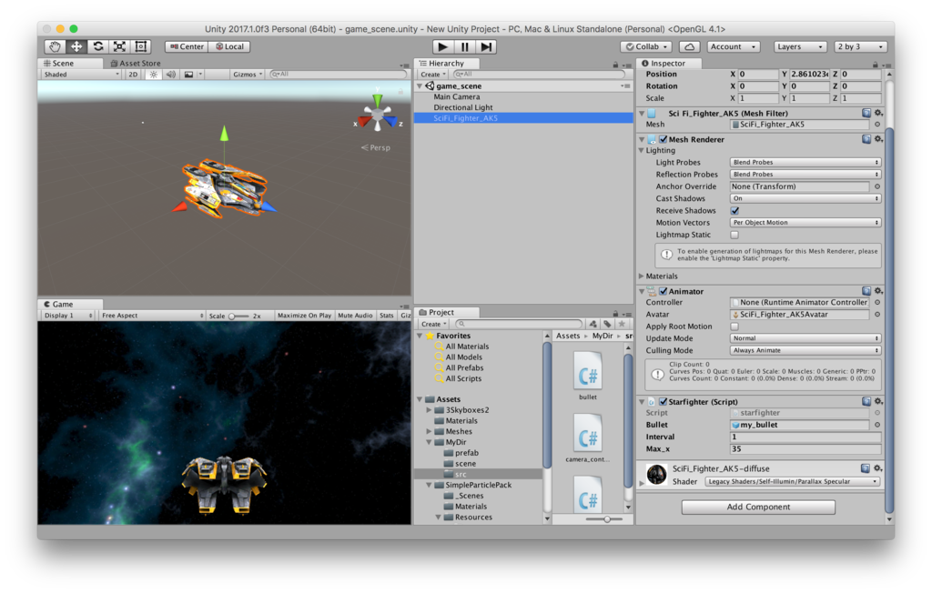Toggle scene lighting sun icon

point(153,75)
